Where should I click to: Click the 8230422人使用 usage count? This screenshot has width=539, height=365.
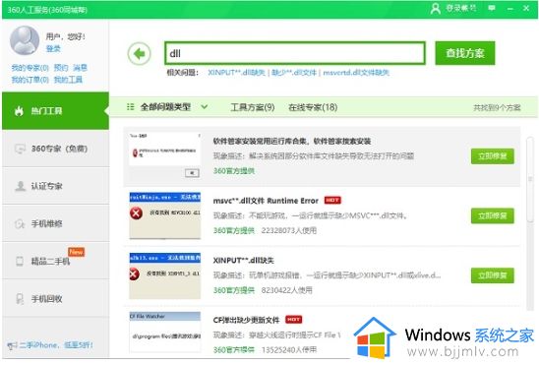[x=286, y=290]
